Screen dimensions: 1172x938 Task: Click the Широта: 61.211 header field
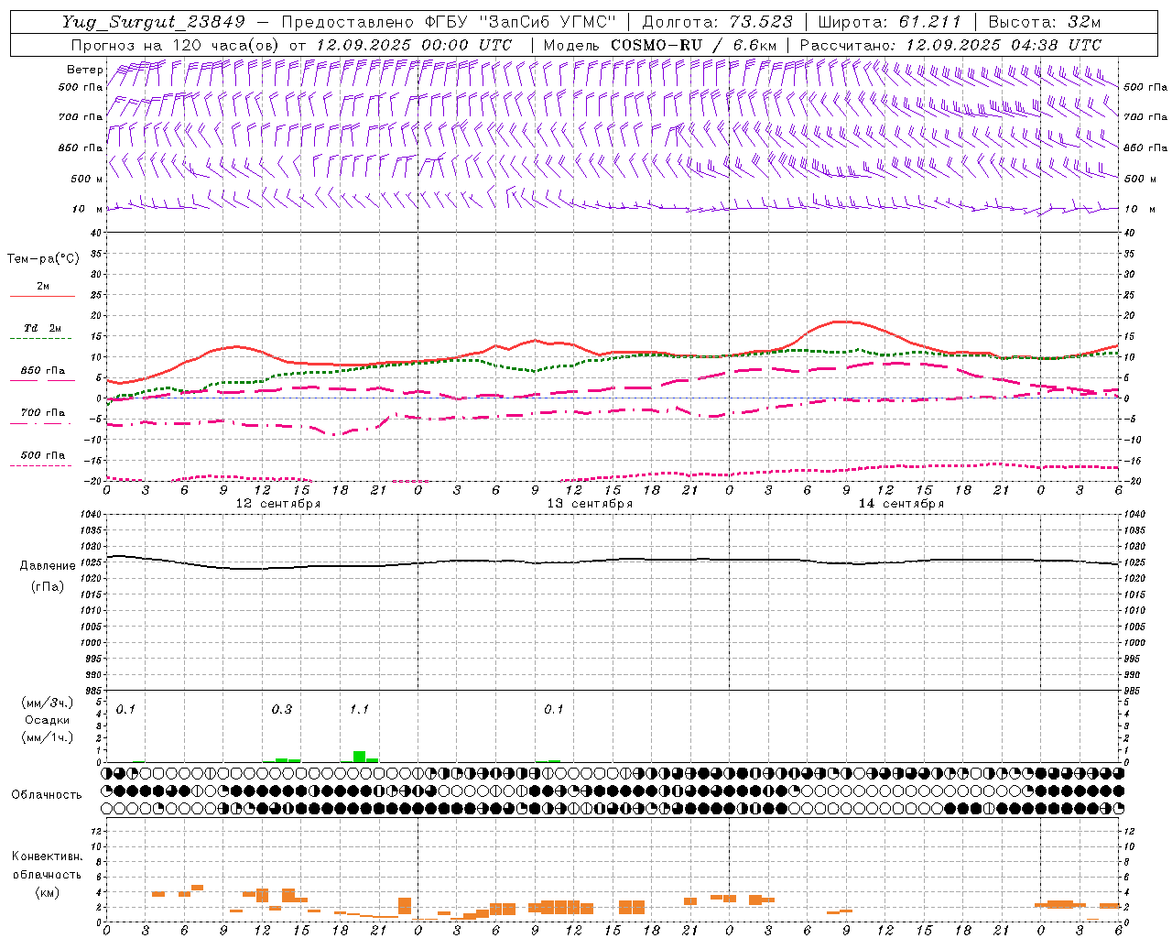tap(889, 22)
